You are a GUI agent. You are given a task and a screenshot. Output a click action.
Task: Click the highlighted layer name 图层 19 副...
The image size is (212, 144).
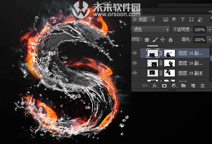click(190, 53)
